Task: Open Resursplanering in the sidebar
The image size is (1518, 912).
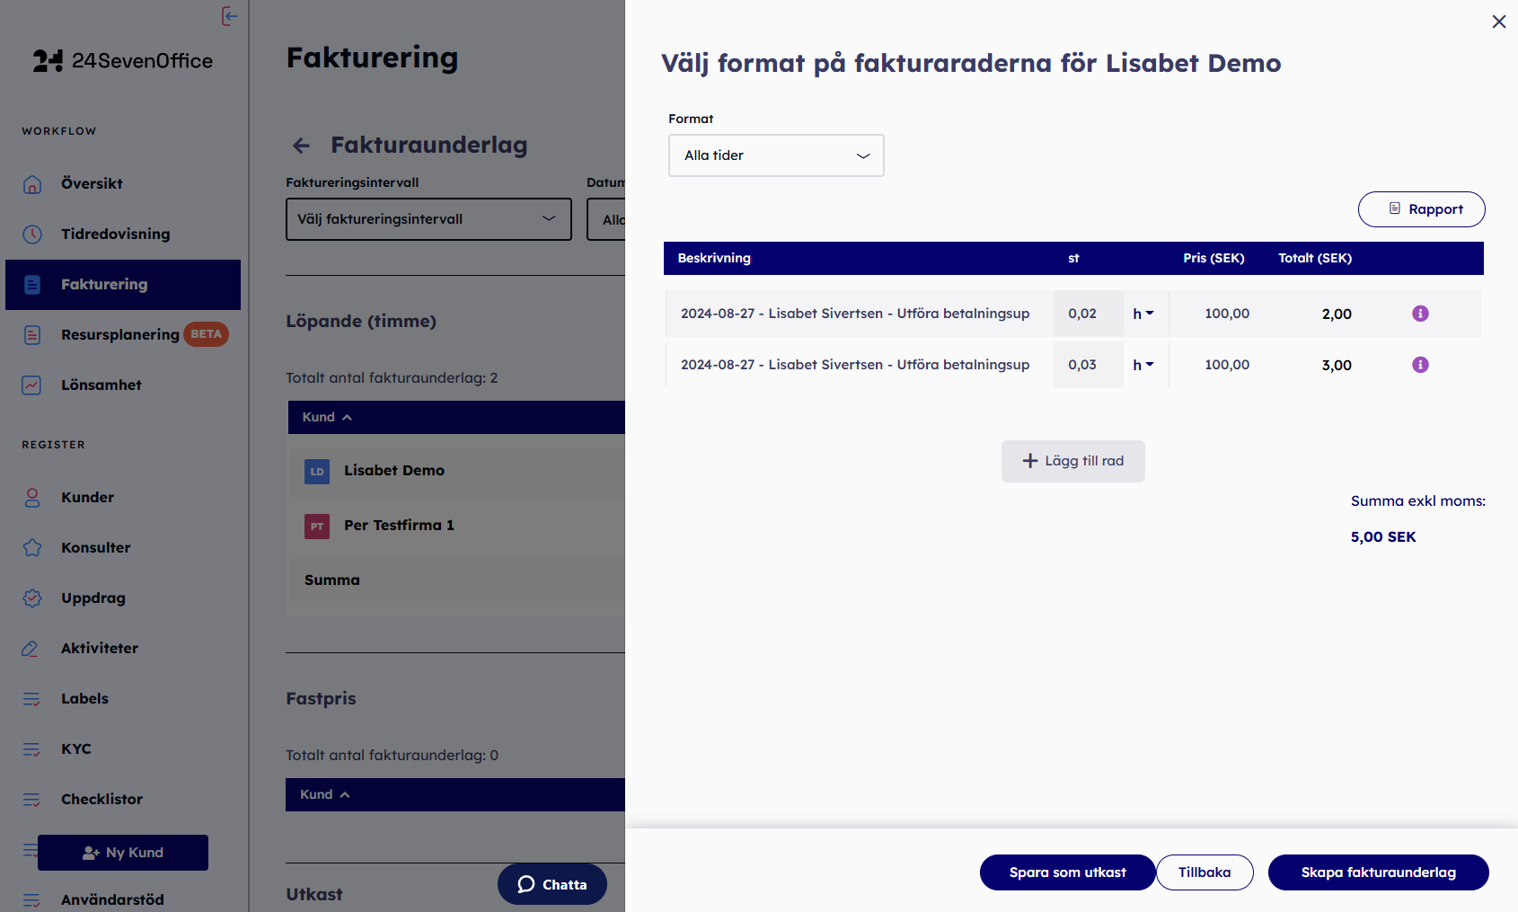Action: pyautogui.click(x=119, y=335)
